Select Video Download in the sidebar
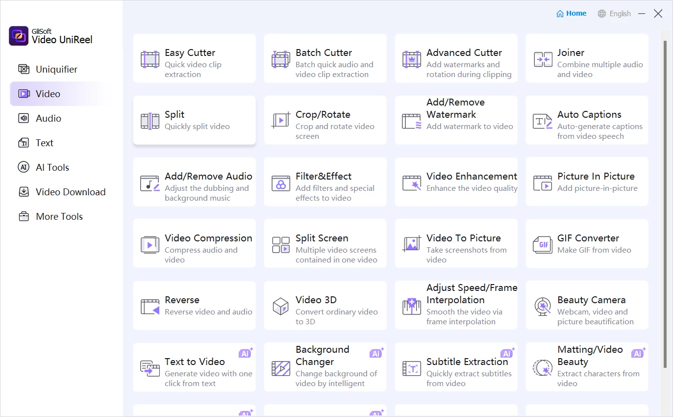 coord(70,192)
